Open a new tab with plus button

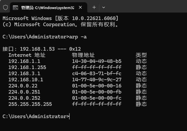[94, 7]
